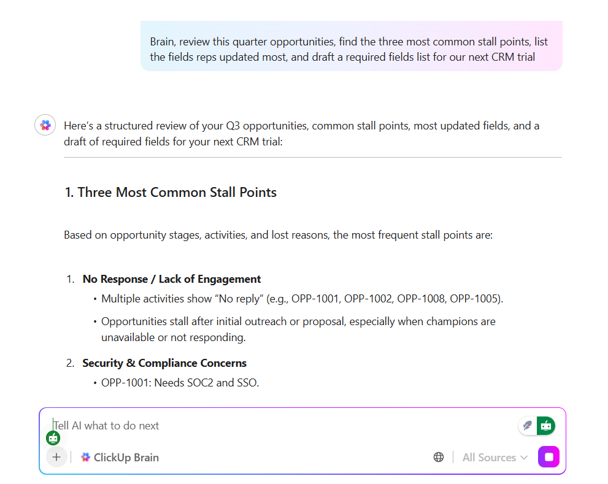Viewport: 608px width, 484px height.
Task: Click the small green robot badge below the prompt
Action: (x=53, y=438)
